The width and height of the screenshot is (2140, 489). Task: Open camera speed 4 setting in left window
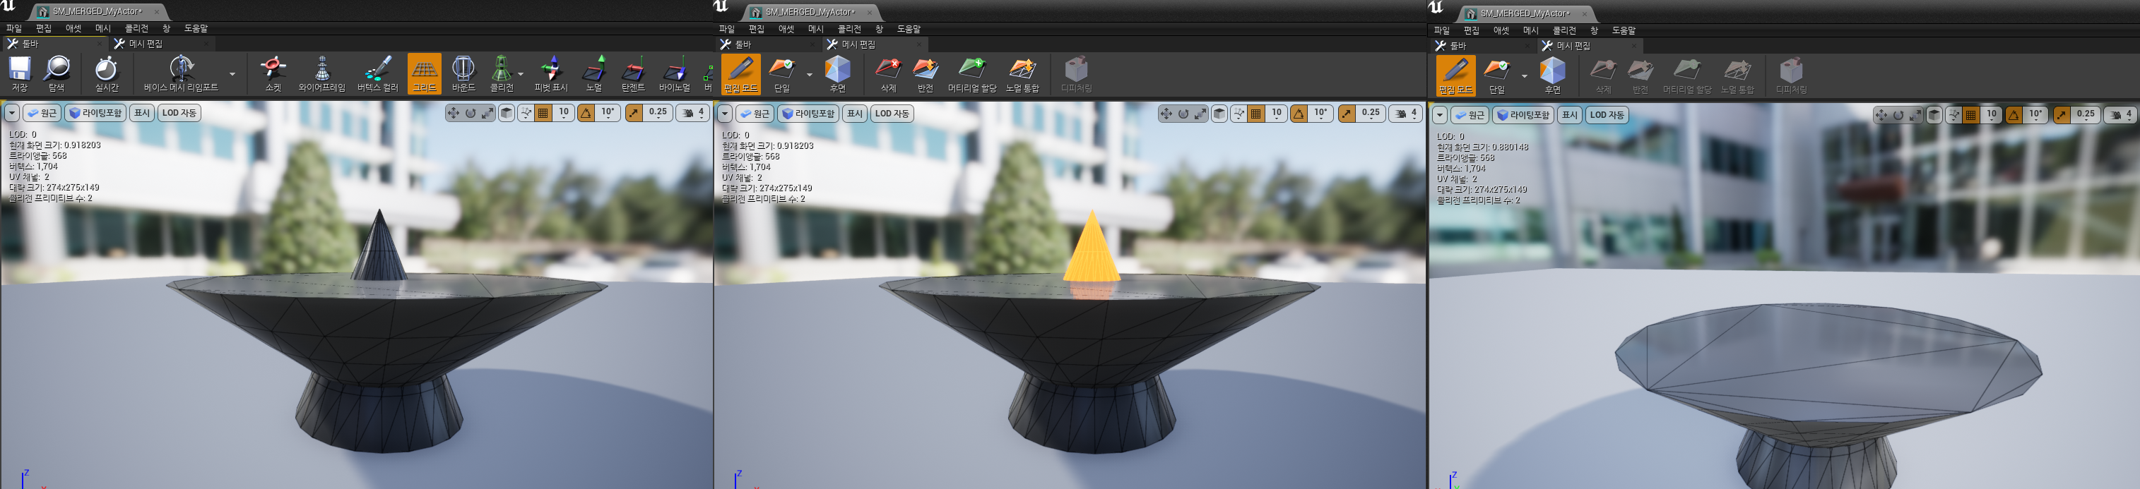pos(693,113)
